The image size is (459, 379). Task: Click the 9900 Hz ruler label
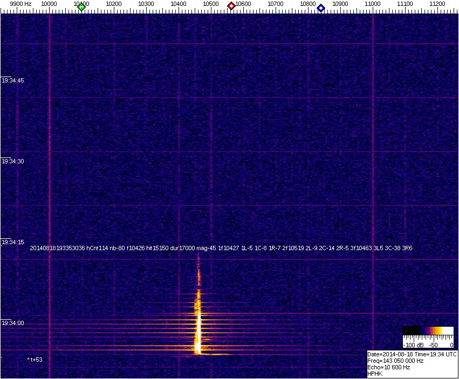pyautogui.click(x=20, y=4)
